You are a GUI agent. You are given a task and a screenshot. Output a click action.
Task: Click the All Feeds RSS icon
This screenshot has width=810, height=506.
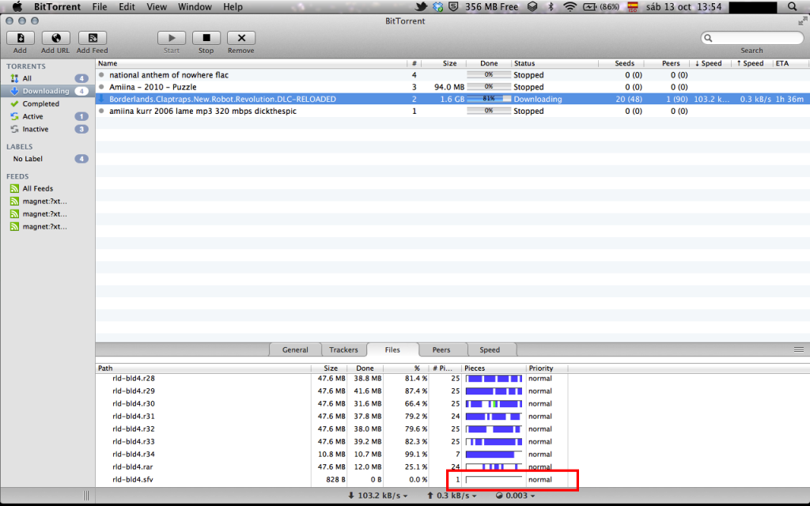coord(14,189)
